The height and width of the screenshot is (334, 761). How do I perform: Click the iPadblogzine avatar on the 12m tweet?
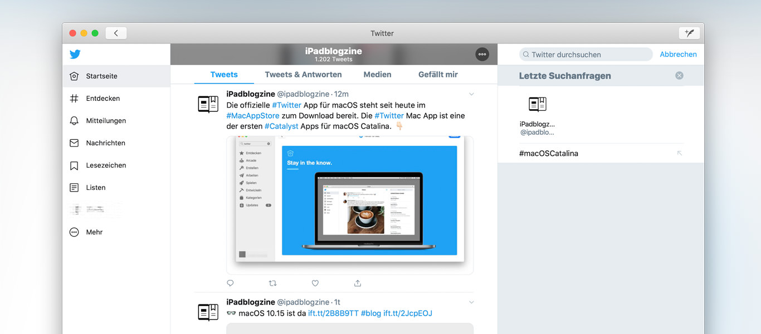pyautogui.click(x=208, y=104)
